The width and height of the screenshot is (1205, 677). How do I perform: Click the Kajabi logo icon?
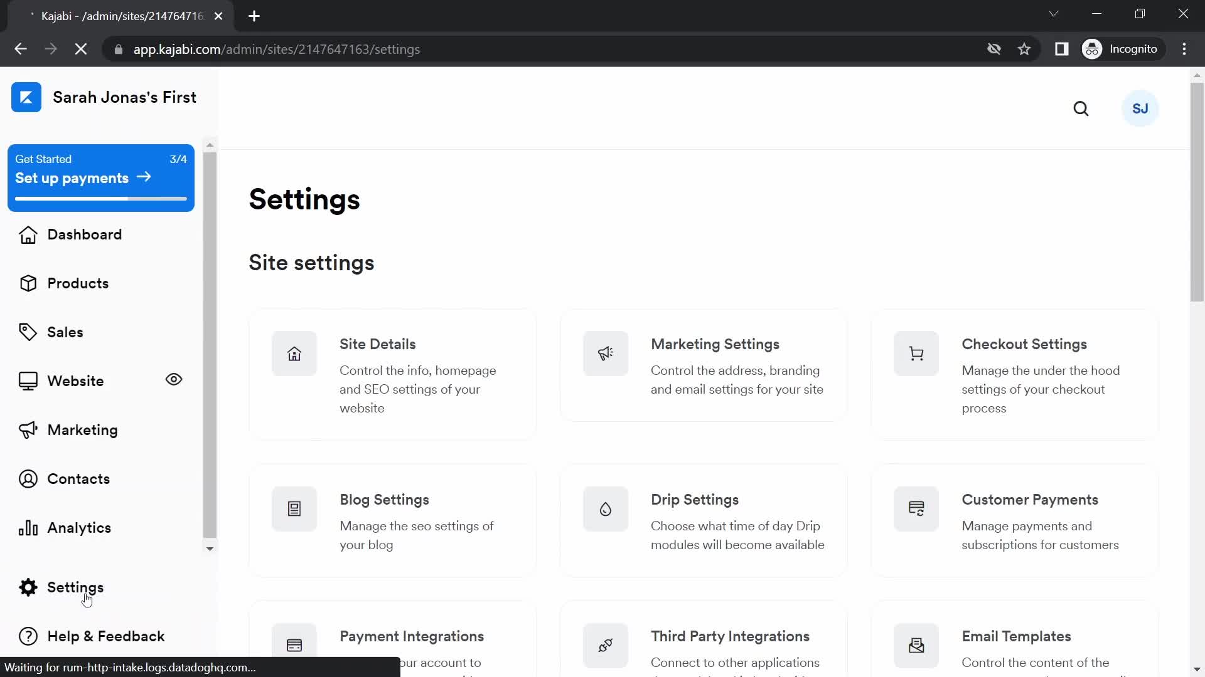tap(26, 97)
